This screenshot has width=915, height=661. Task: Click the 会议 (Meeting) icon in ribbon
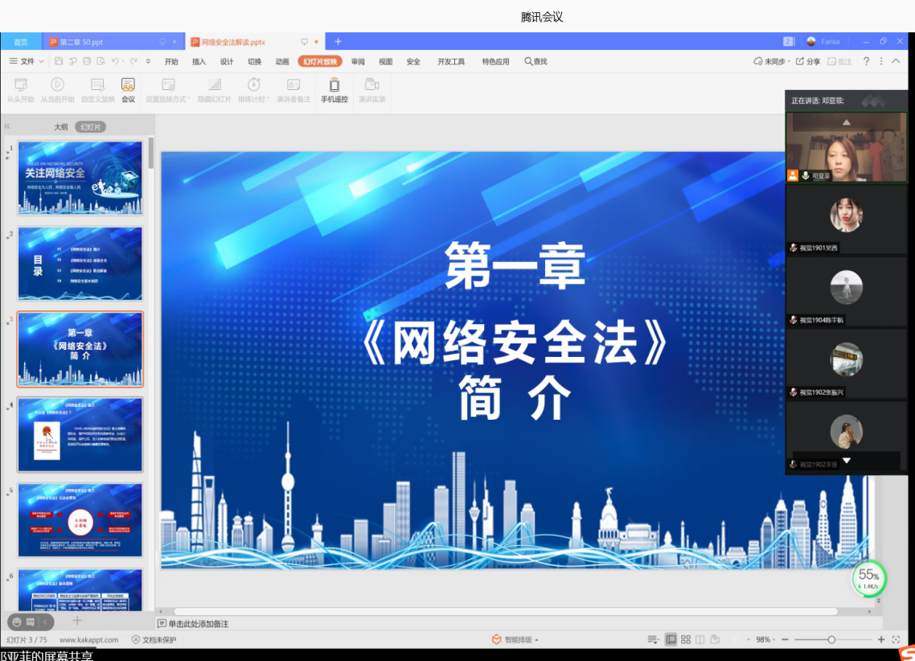tap(128, 89)
